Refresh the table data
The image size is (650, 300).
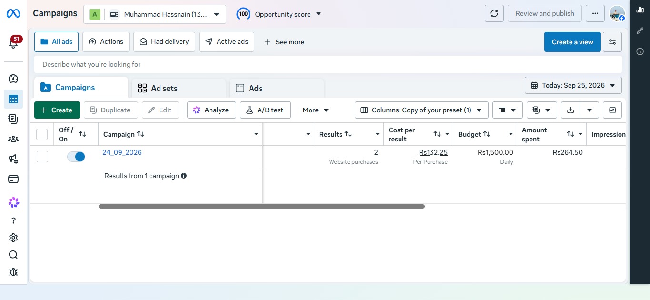494,13
